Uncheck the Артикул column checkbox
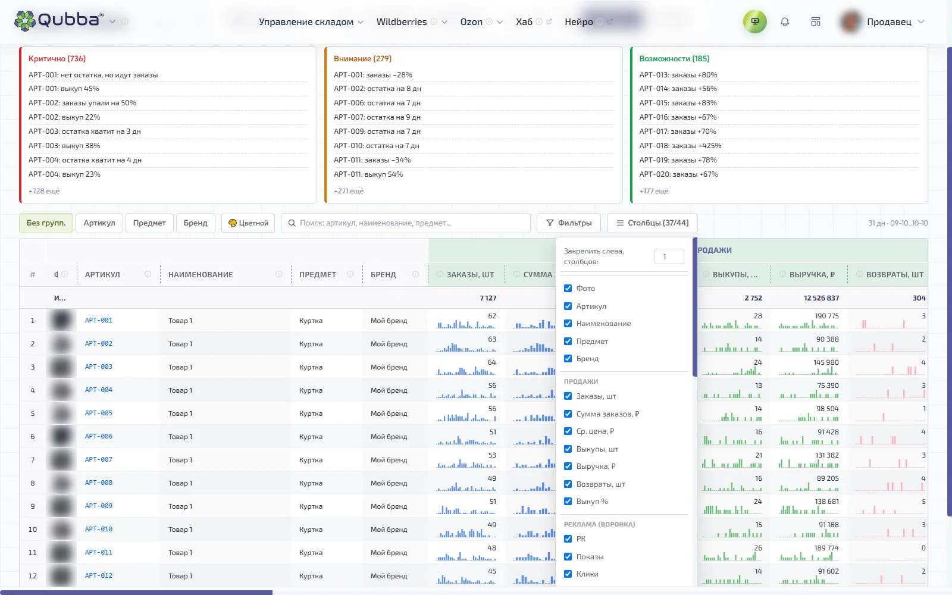 [x=568, y=306]
